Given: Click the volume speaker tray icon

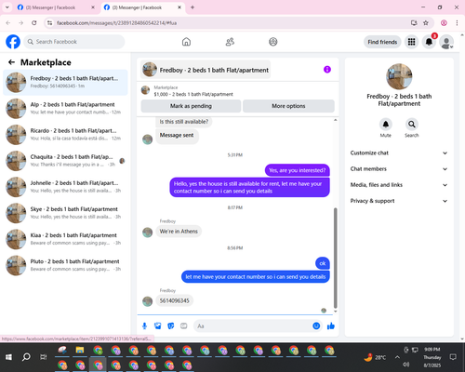Looking at the screenshot, I should (x=406, y=365).
